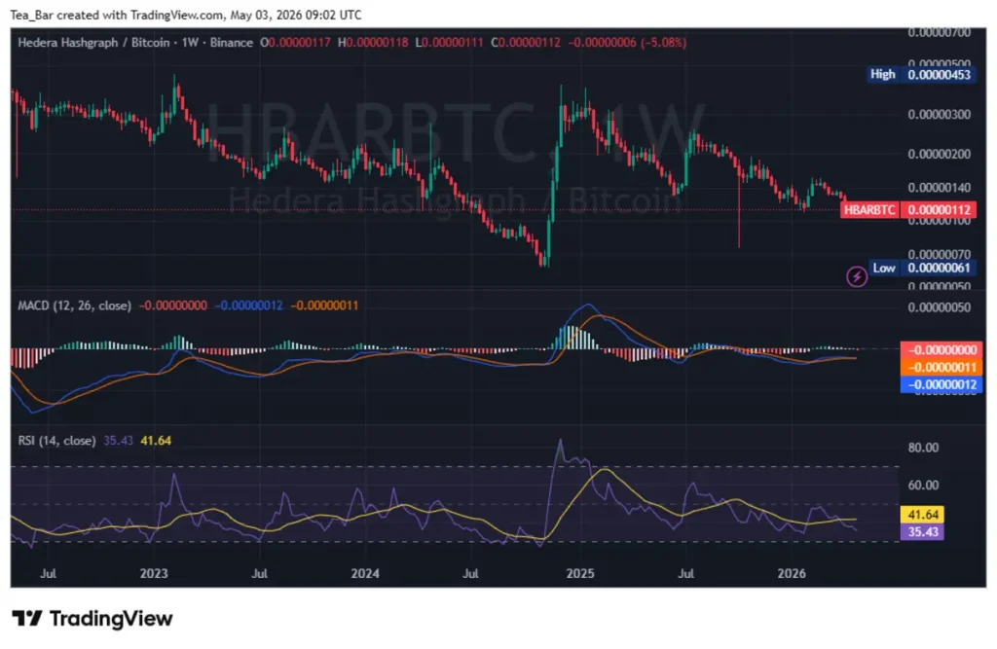Image resolution: width=997 pixels, height=649 pixels.
Task: Click the open value O0.00000117 in header
Action: pyautogui.click(x=295, y=43)
